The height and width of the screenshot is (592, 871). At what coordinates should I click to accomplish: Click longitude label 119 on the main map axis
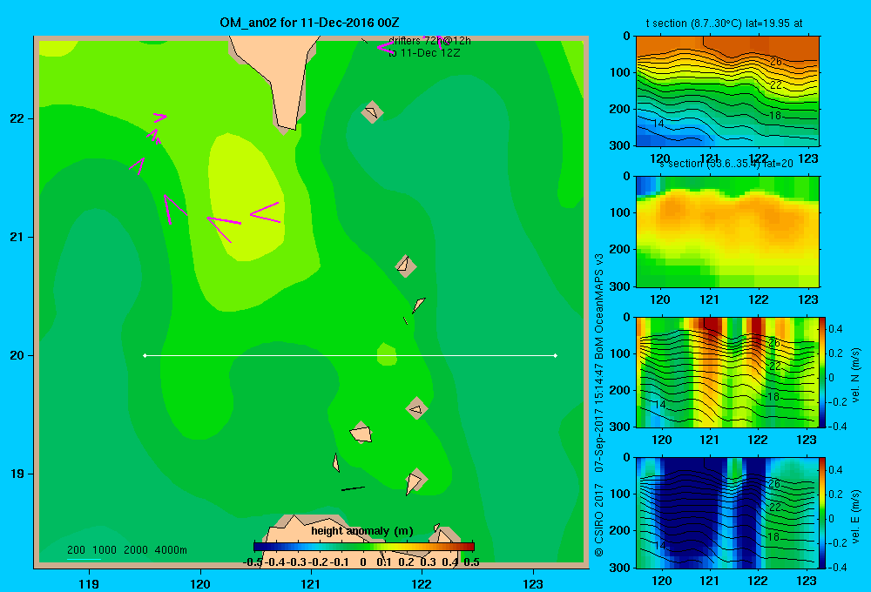[89, 583]
